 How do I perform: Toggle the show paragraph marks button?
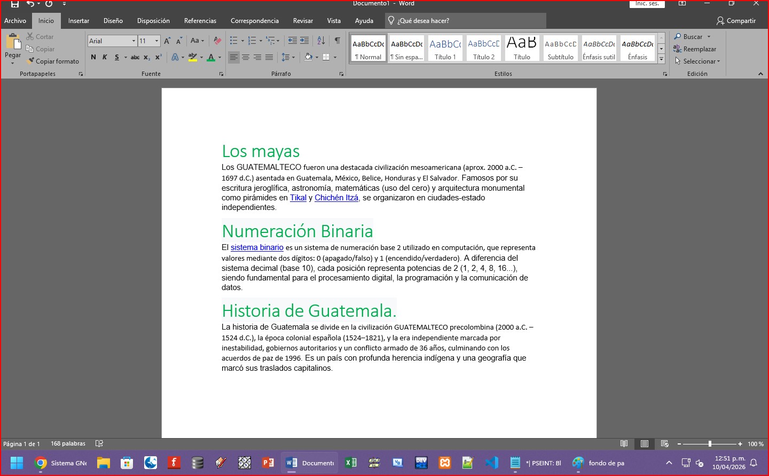(338, 41)
